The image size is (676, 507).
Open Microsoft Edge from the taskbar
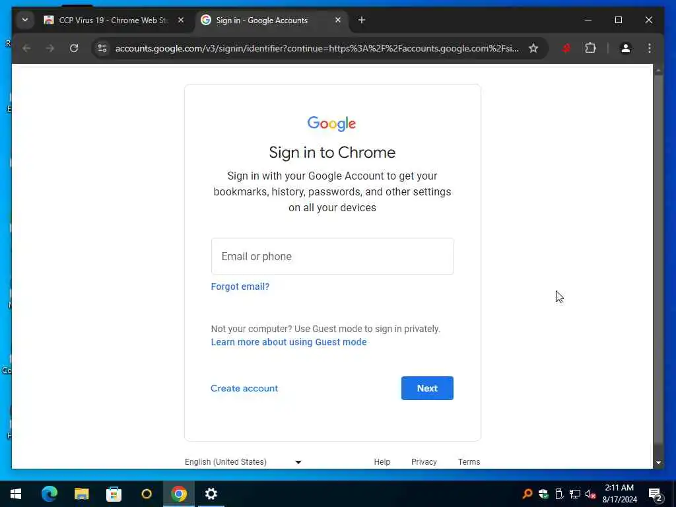(49, 494)
